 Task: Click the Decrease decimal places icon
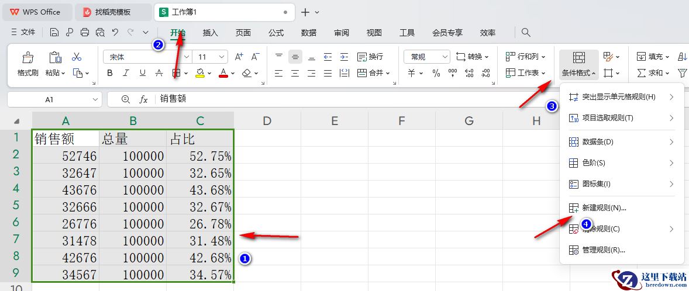point(485,73)
